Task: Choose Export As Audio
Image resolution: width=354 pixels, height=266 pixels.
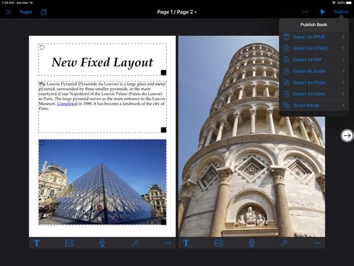Action: [x=314, y=71]
